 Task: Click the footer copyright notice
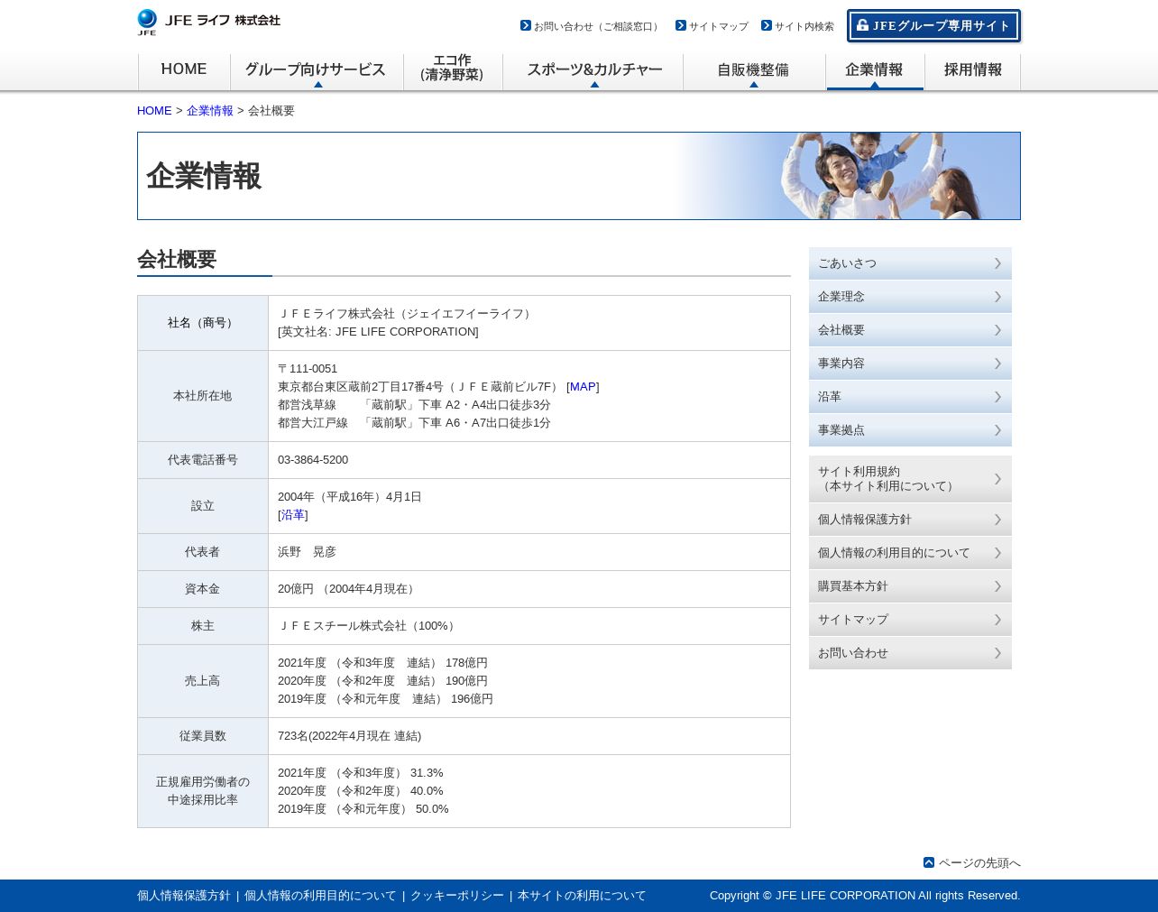[865, 896]
